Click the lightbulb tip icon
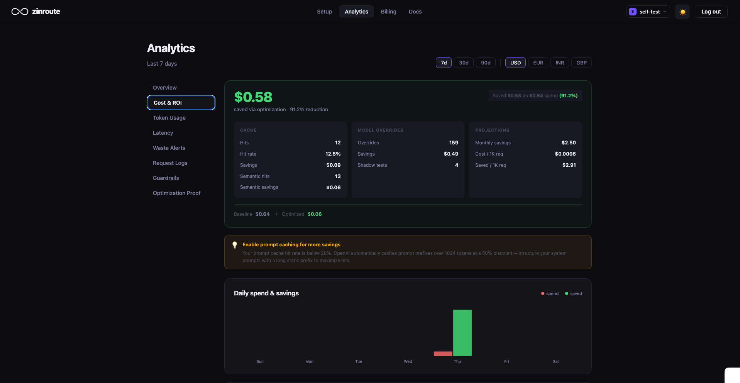 click(x=235, y=245)
